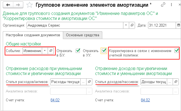Select Настройки создания документов tab

tap(33, 35)
